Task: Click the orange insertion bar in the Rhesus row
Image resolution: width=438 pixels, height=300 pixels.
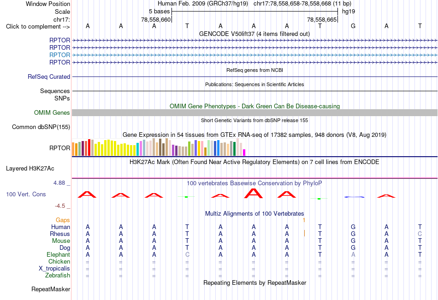Action: pyautogui.click(x=304, y=233)
